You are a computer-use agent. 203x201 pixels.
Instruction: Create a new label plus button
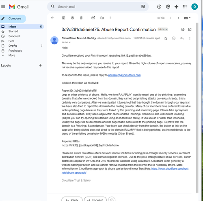tap(40, 66)
